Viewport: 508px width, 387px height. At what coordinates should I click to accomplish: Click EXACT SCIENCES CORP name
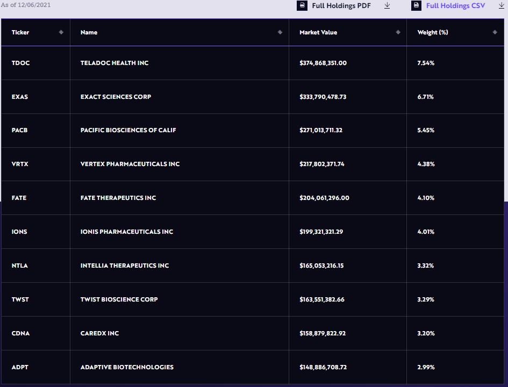tap(116, 97)
